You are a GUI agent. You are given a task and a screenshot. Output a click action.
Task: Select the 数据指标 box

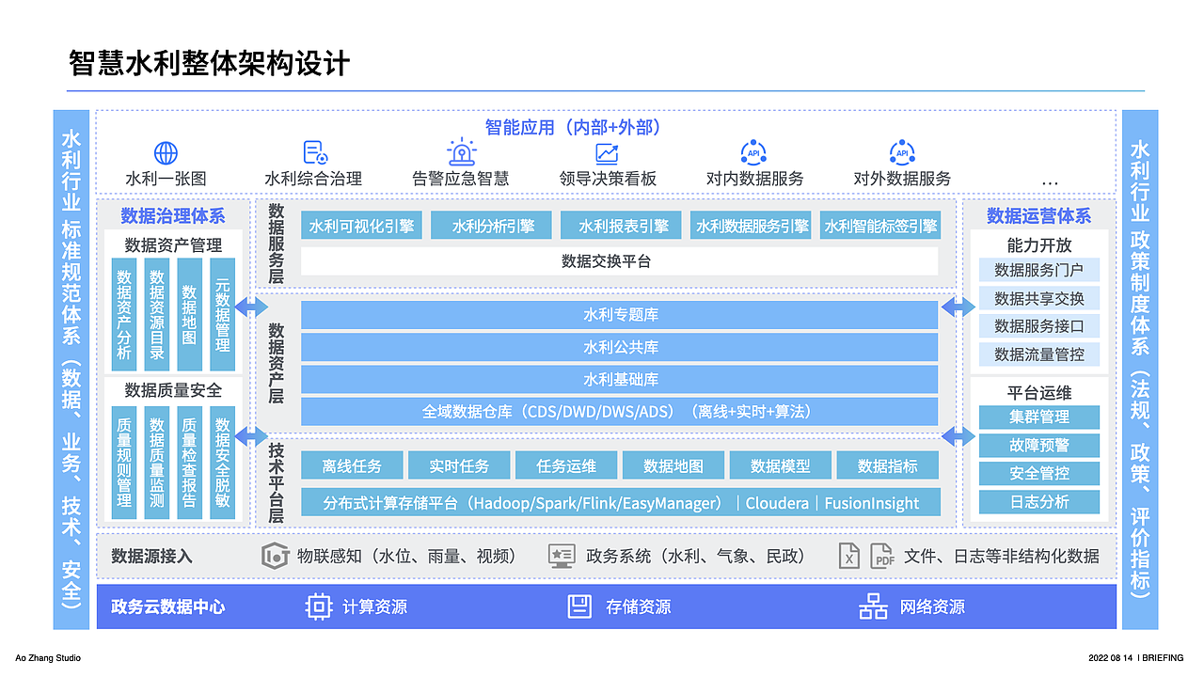pos(888,465)
